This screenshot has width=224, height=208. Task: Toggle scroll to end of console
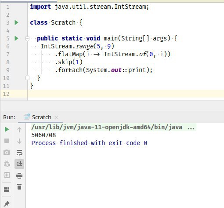click(x=19, y=164)
